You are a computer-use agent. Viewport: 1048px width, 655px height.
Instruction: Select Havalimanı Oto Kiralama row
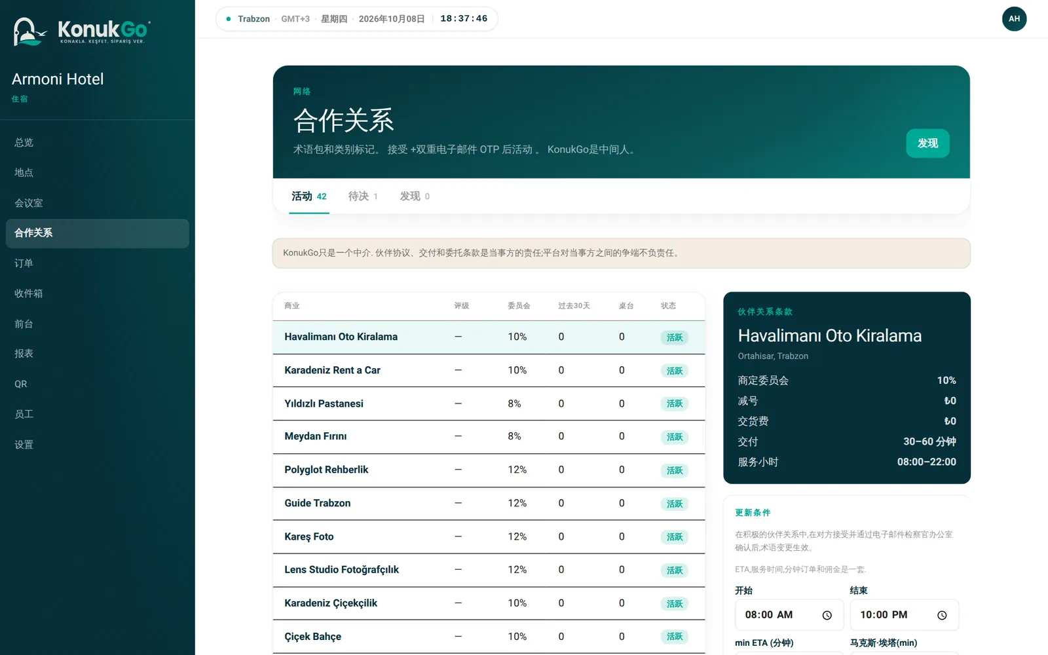tap(489, 337)
